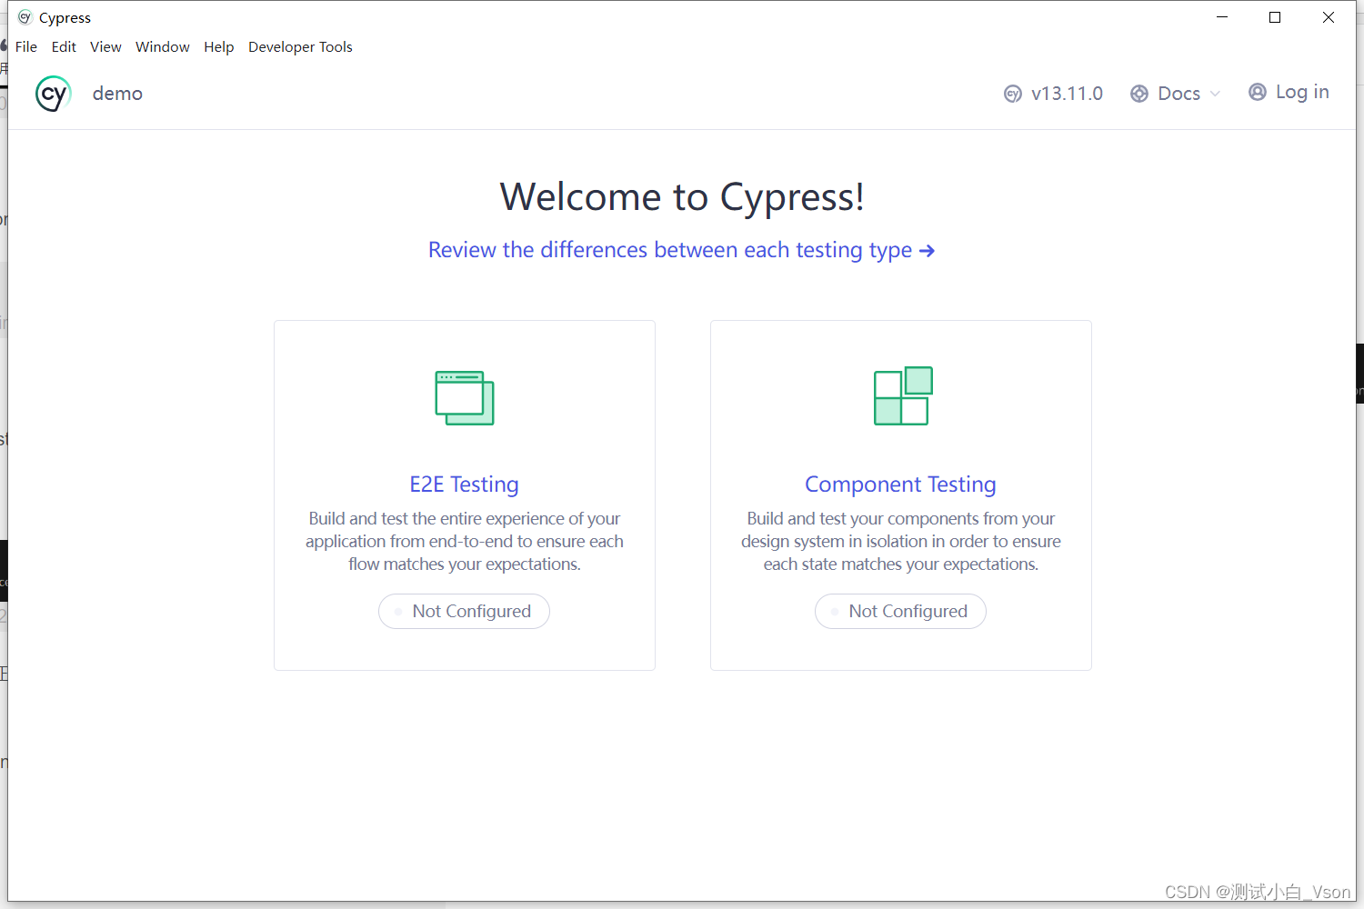Click the Log in button
The width and height of the screenshot is (1364, 909).
click(1289, 92)
